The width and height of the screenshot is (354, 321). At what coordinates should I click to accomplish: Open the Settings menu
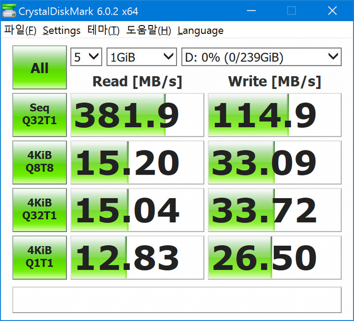pos(61,30)
